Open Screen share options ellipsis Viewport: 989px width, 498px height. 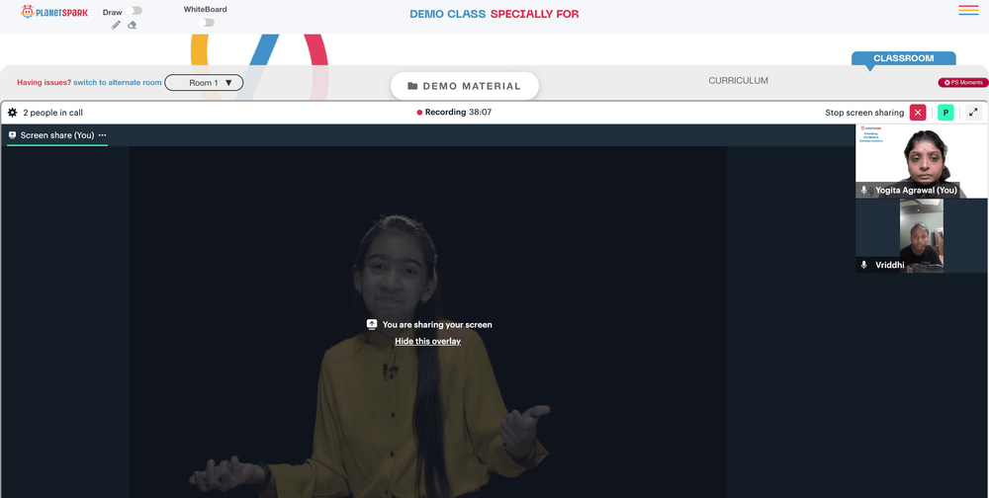pos(102,135)
